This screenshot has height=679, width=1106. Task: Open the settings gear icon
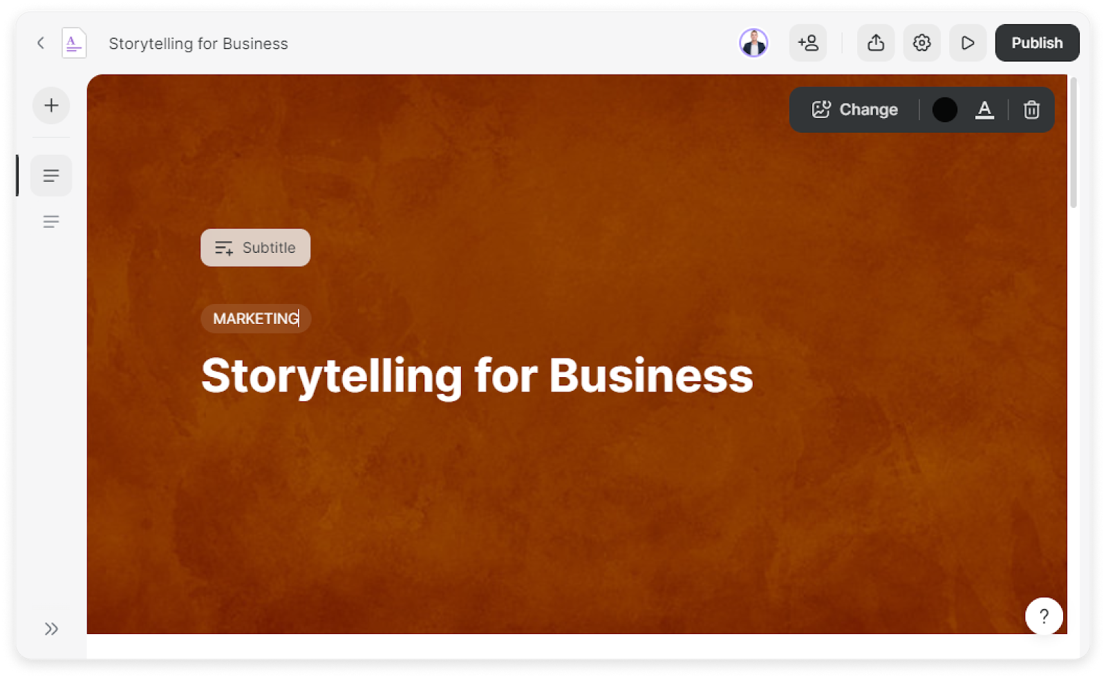click(921, 43)
